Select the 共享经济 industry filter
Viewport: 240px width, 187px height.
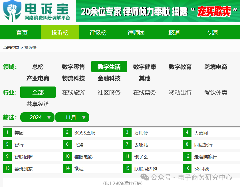coord(37,104)
